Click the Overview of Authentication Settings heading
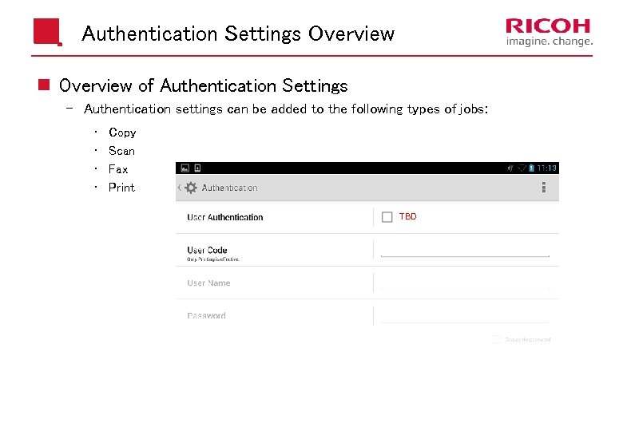 point(204,85)
